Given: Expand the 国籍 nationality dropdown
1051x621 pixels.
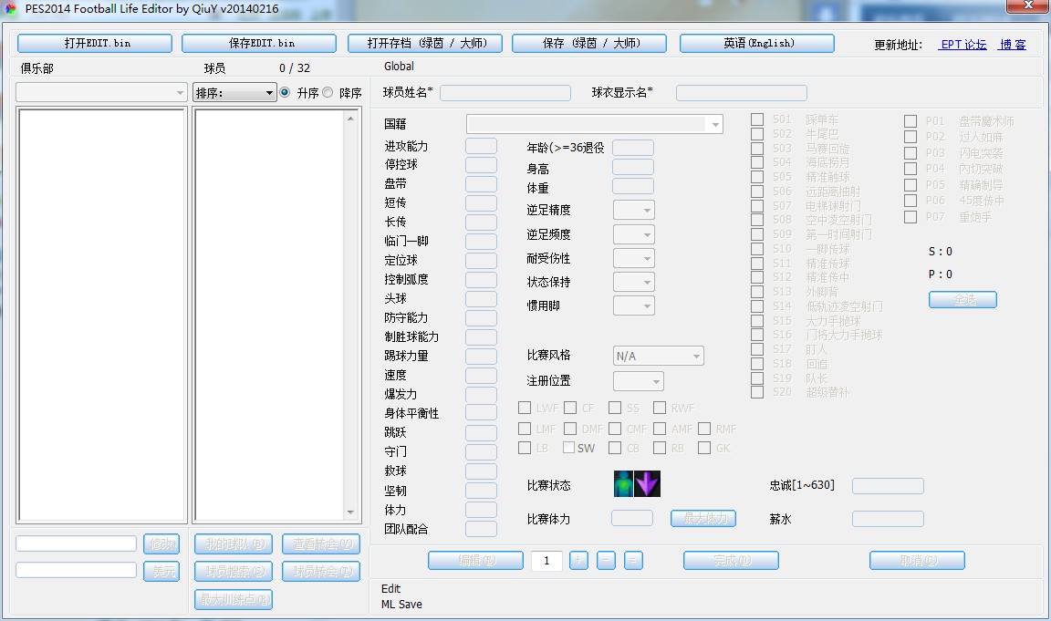Looking at the screenshot, I should point(595,124).
